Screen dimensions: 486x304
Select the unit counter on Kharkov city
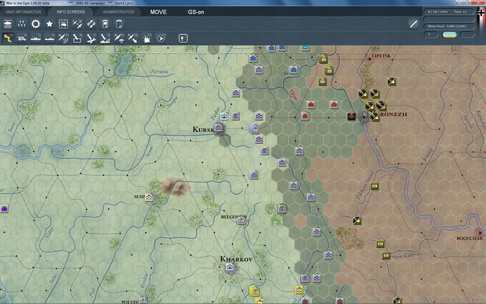pyautogui.click(x=230, y=267)
